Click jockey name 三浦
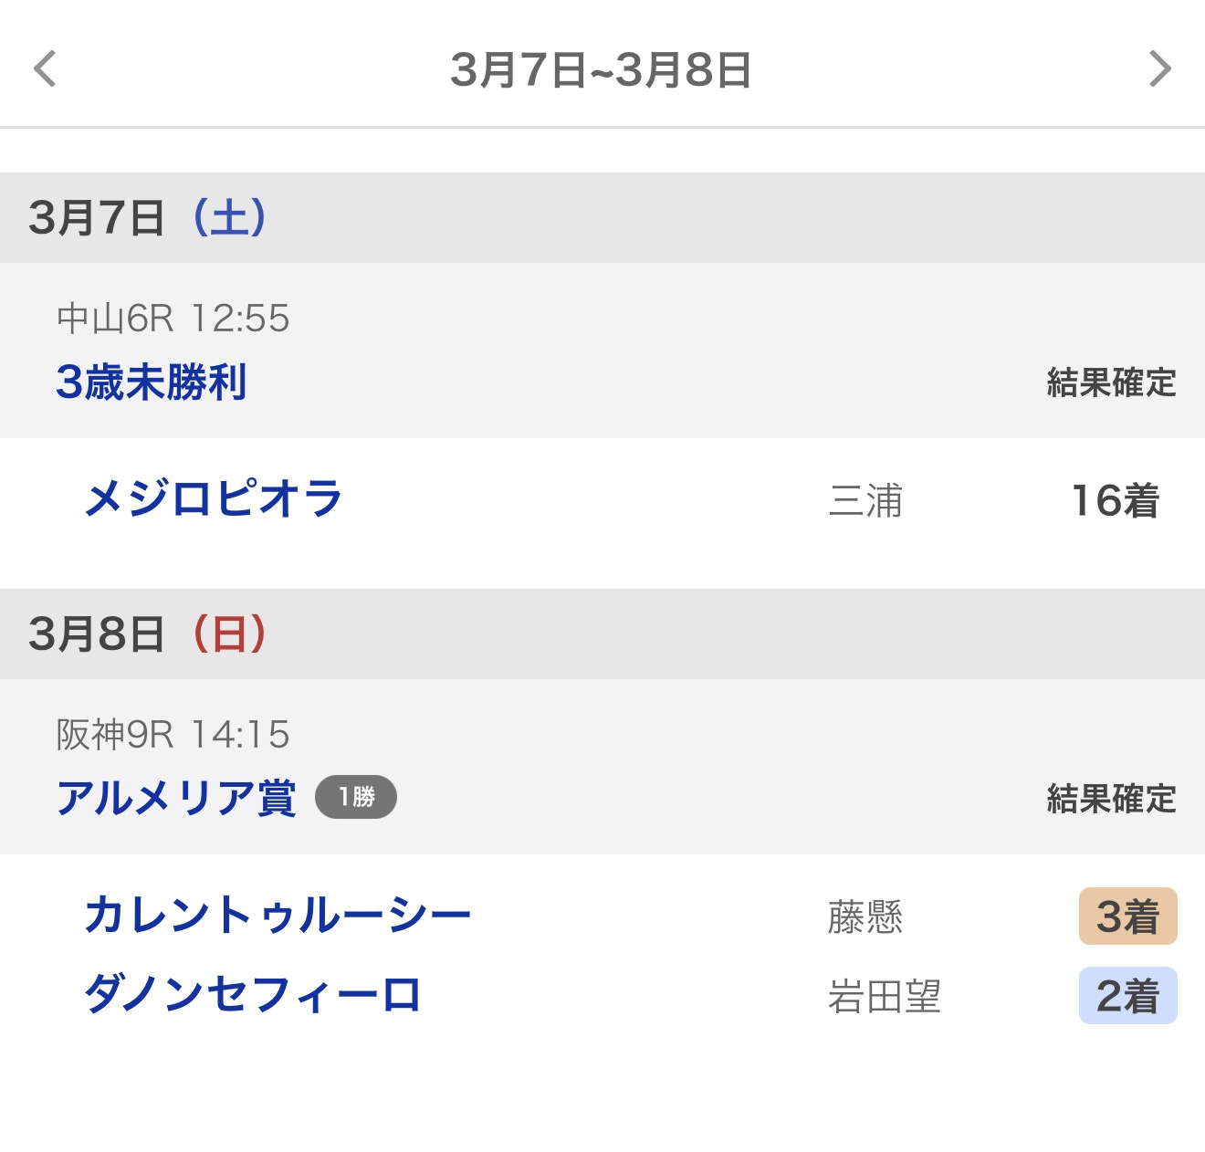Screen dimensions: 1205x1152 [865, 501]
